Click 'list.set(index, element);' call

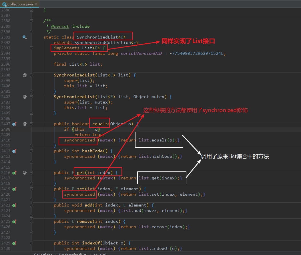point(171,195)
